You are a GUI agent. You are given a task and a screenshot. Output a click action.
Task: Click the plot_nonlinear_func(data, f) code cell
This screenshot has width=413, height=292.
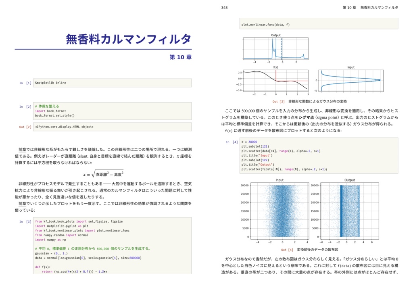point(266,24)
